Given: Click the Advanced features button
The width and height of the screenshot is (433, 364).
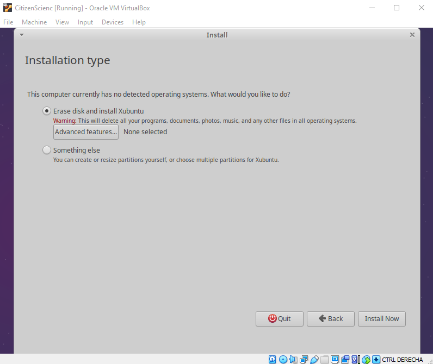Looking at the screenshot, I should 86,132.
